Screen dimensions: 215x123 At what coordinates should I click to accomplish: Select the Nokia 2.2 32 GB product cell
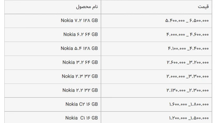53,91
